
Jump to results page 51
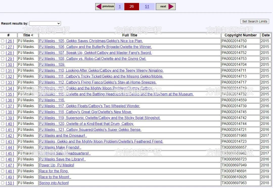pyautogui.click(x=147, y=7)
